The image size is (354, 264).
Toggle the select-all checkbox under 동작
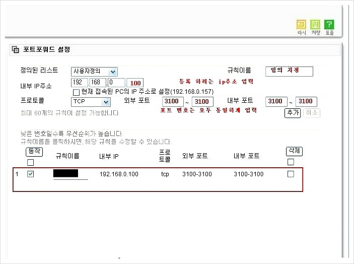(31, 162)
